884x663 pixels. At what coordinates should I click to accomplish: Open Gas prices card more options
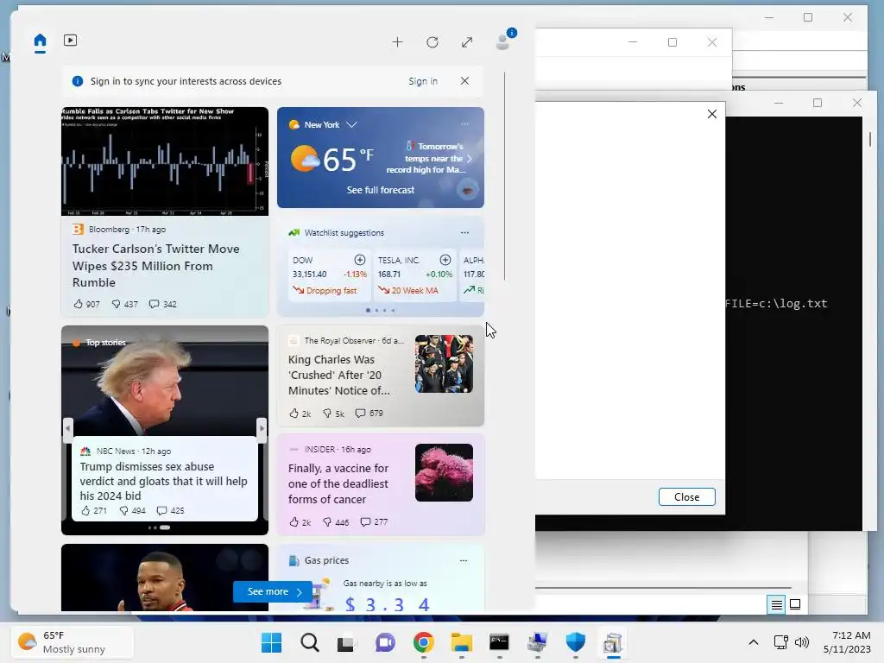pos(464,560)
